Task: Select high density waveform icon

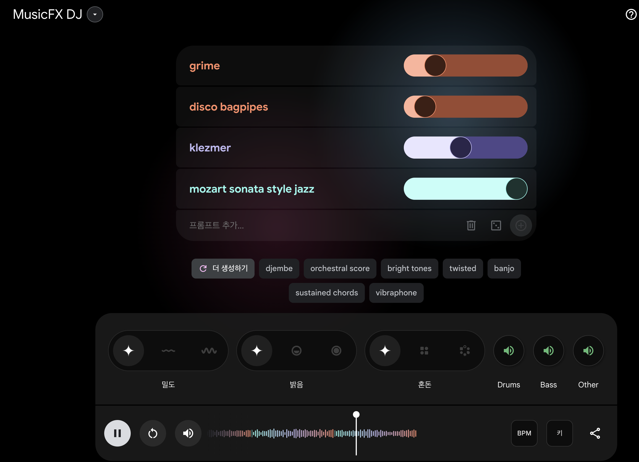Action: tap(209, 351)
